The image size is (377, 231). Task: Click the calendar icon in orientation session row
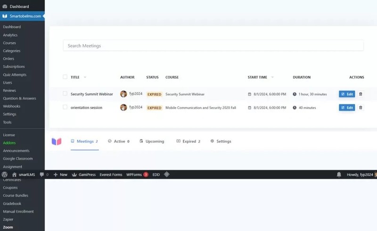pyautogui.click(x=249, y=108)
